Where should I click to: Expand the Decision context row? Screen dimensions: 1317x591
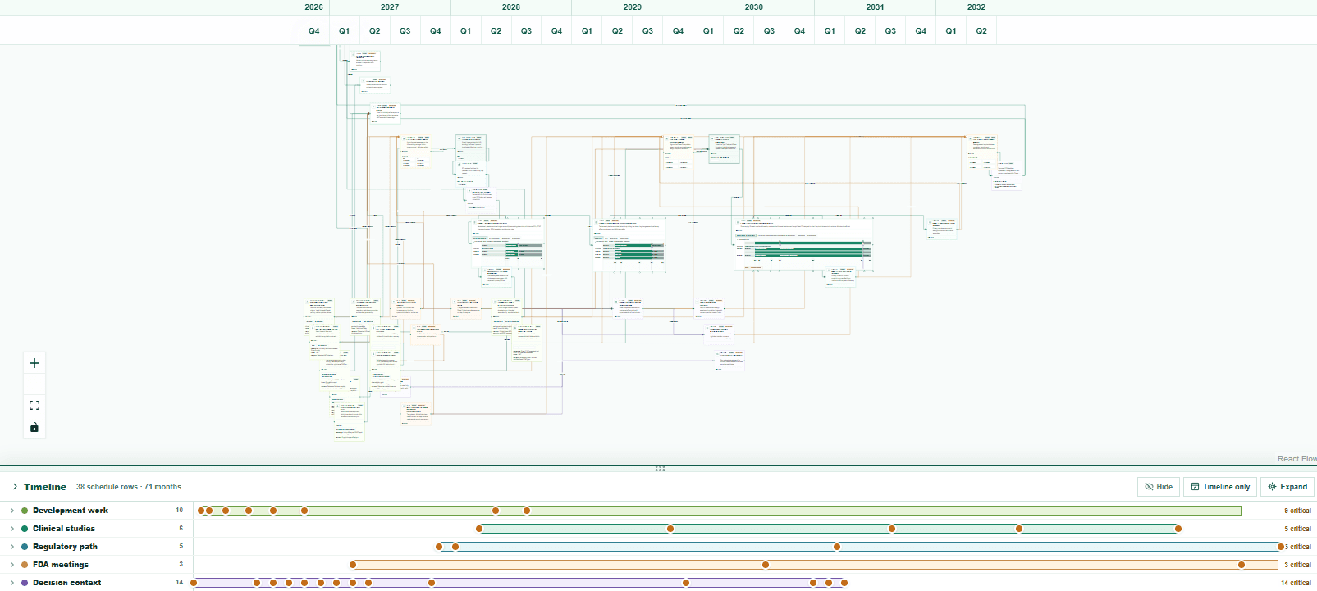[x=12, y=583]
